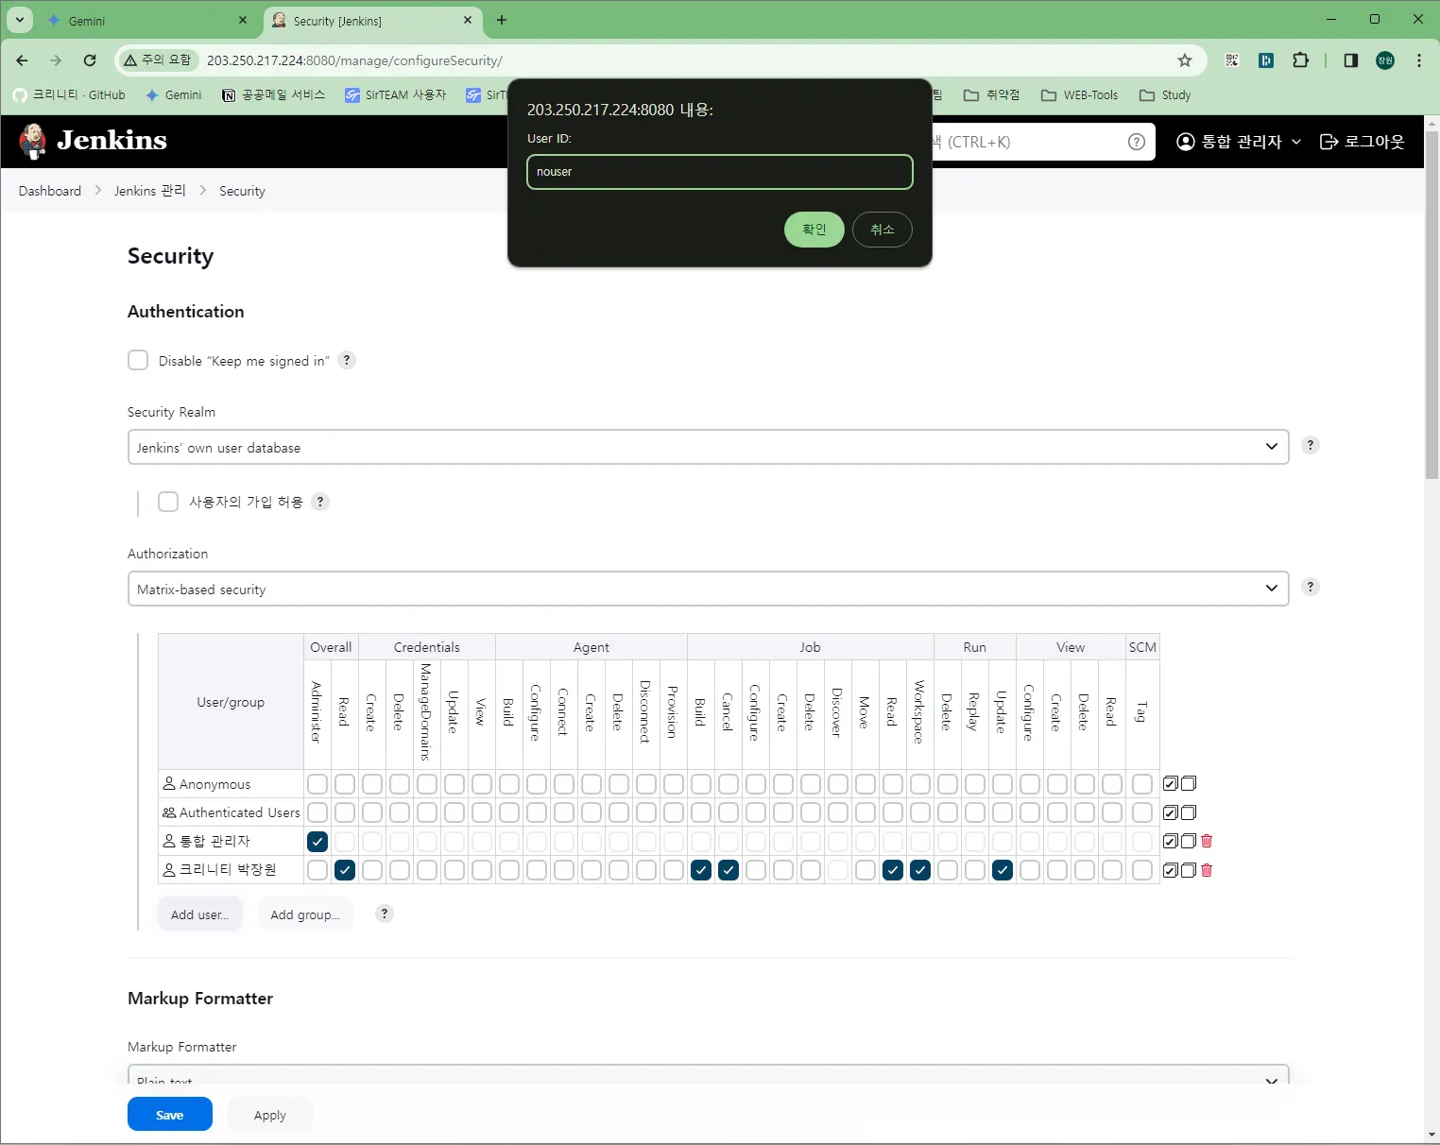Open the Authorization Matrix-based security dropdown

[708, 589]
